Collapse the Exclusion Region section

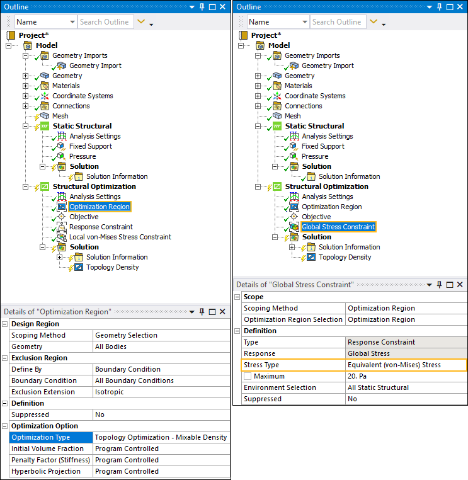tap(6, 358)
